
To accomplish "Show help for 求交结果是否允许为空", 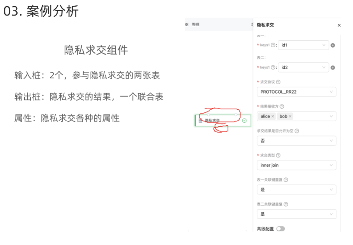I will tap(297, 131).
